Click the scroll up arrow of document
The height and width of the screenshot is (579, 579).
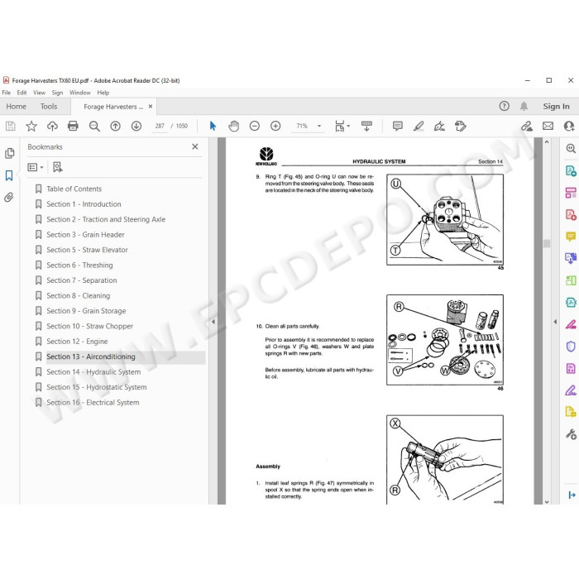tap(547, 142)
